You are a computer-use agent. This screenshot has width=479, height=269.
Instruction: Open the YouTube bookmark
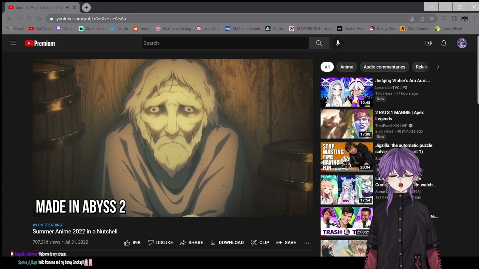click(x=40, y=28)
